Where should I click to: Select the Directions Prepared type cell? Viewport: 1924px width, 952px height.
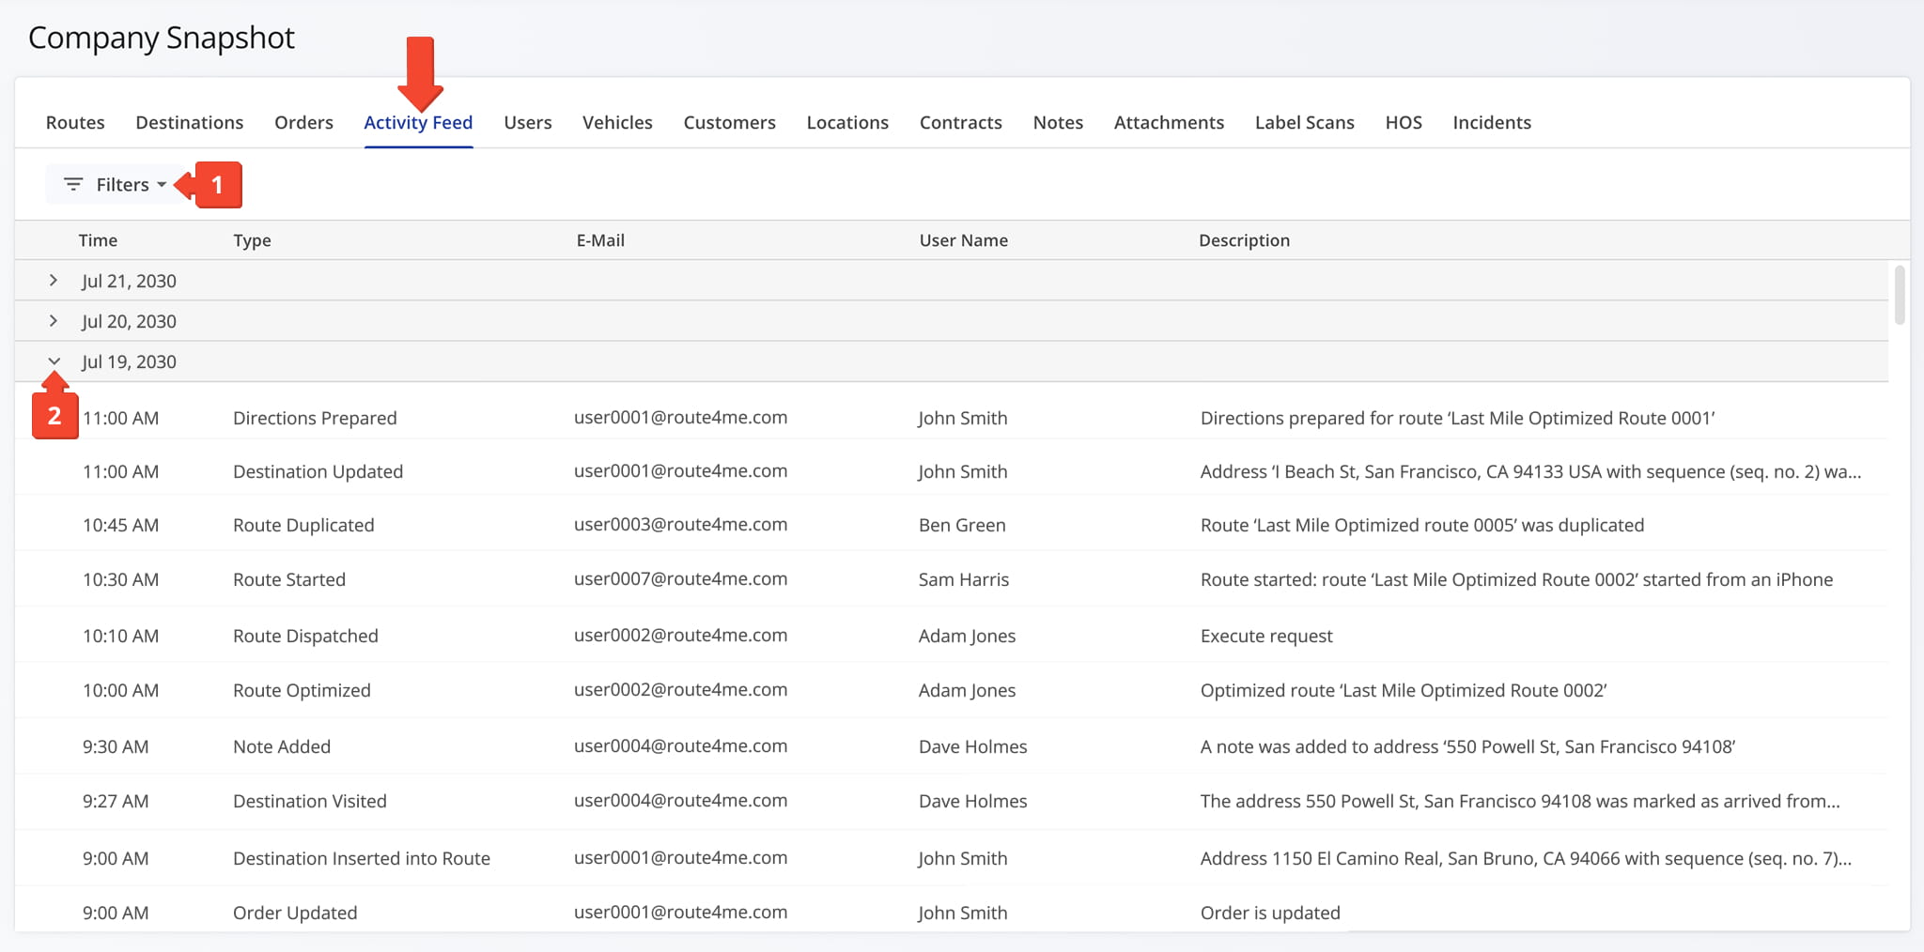click(315, 418)
